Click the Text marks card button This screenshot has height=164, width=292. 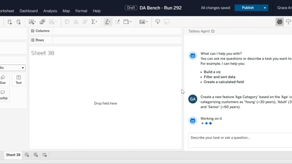19,80
